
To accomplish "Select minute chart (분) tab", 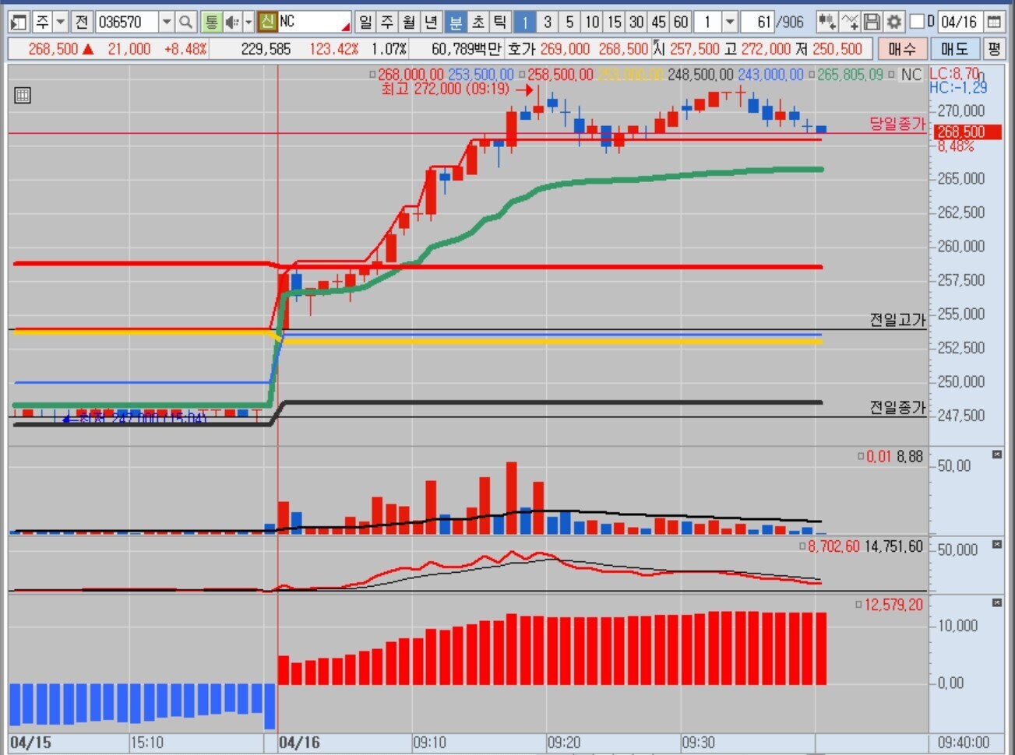I will [x=456, y=22].
